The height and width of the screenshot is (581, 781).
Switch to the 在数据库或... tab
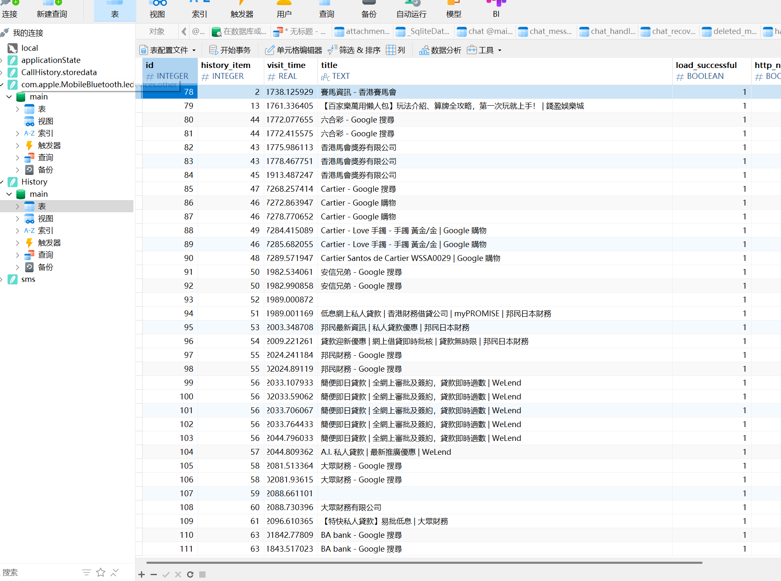point(240,31)
